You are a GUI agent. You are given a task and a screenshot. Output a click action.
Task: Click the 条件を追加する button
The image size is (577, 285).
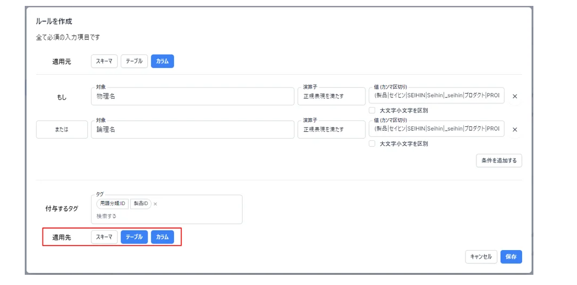[x=499, y=160]
